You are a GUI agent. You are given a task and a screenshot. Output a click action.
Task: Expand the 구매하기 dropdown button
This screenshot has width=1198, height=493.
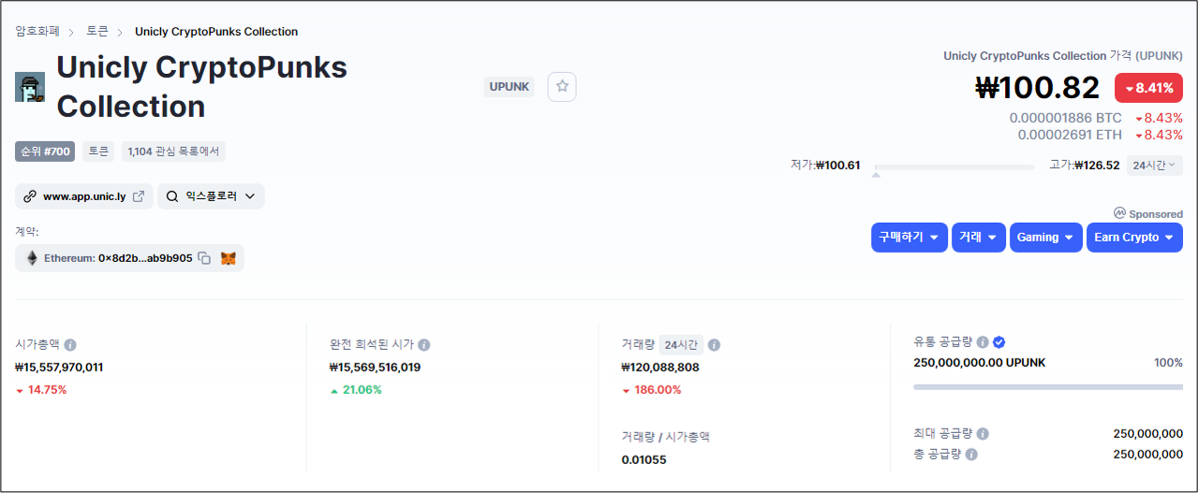coord(909,238)
